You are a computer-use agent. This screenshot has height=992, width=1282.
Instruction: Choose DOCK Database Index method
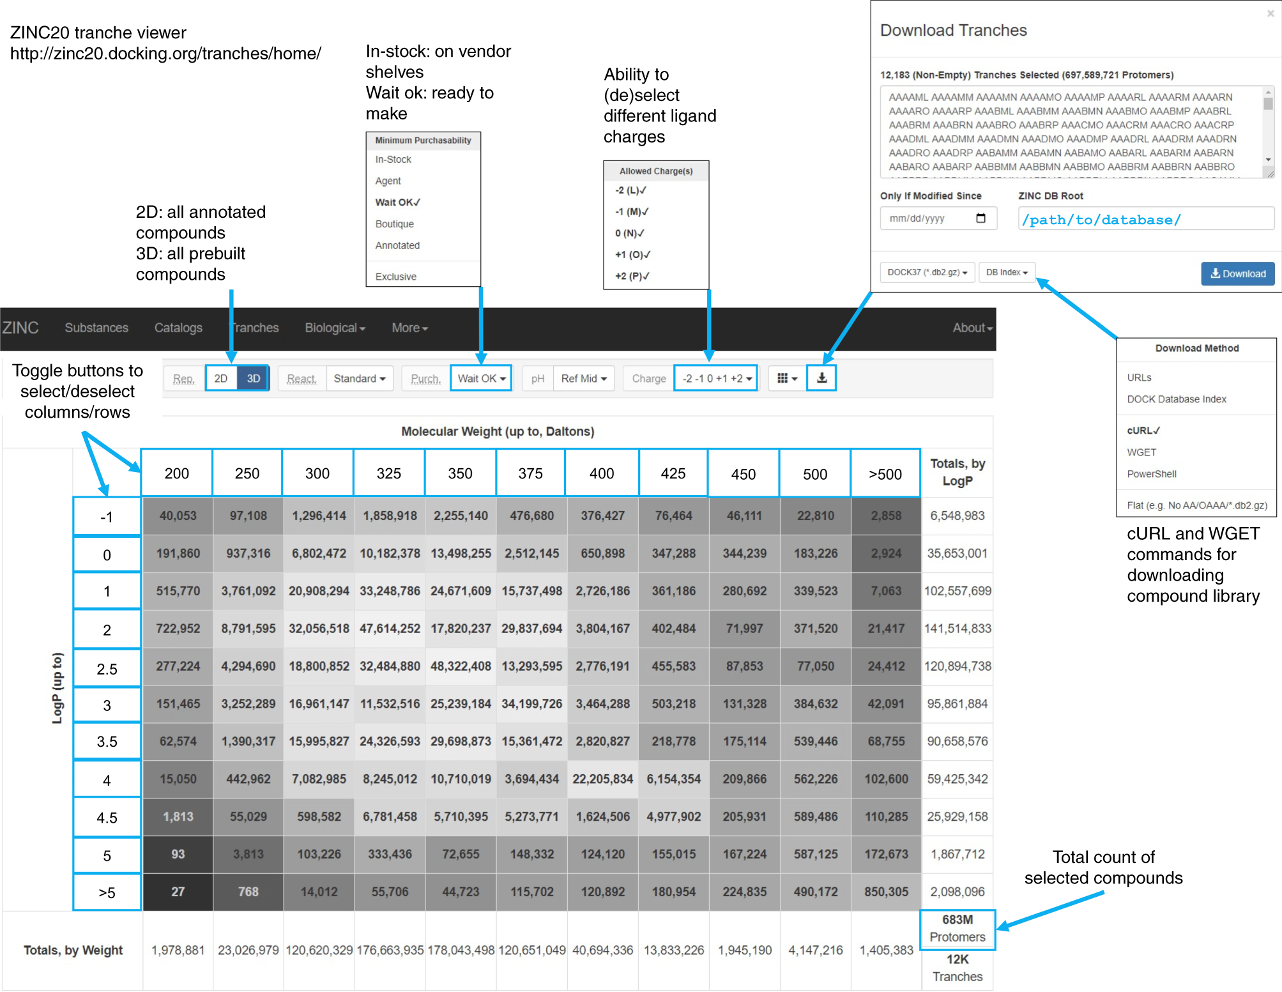1177,399
